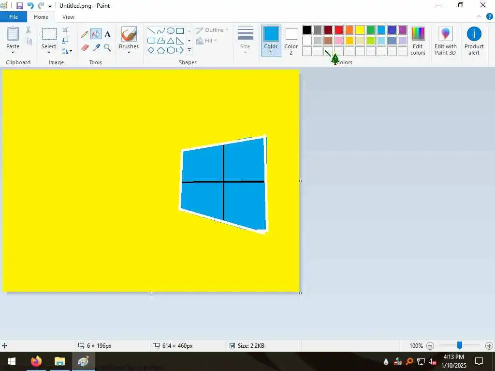
Task: Pick the red color swatch
Action: pos(339,30)
